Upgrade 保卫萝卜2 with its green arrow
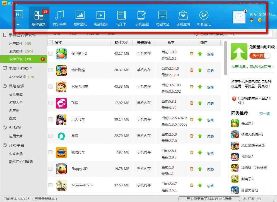The height and width of the screenshot is (202, 277). tap(200, 54)
